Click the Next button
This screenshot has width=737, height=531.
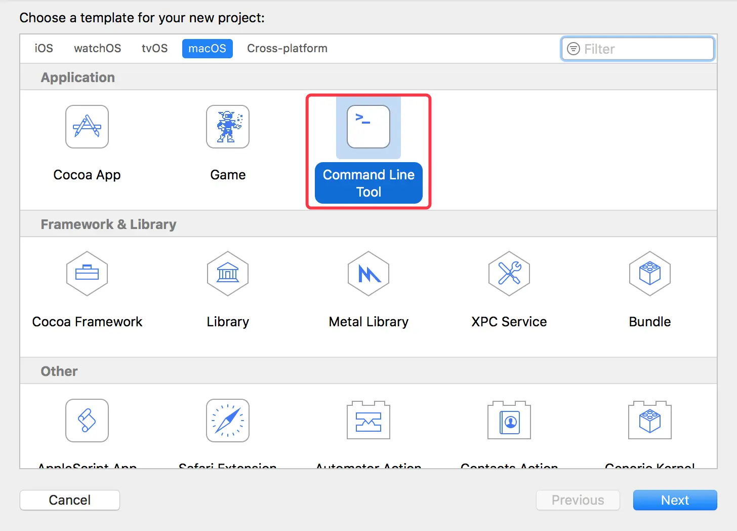click(x=675, y=500)
